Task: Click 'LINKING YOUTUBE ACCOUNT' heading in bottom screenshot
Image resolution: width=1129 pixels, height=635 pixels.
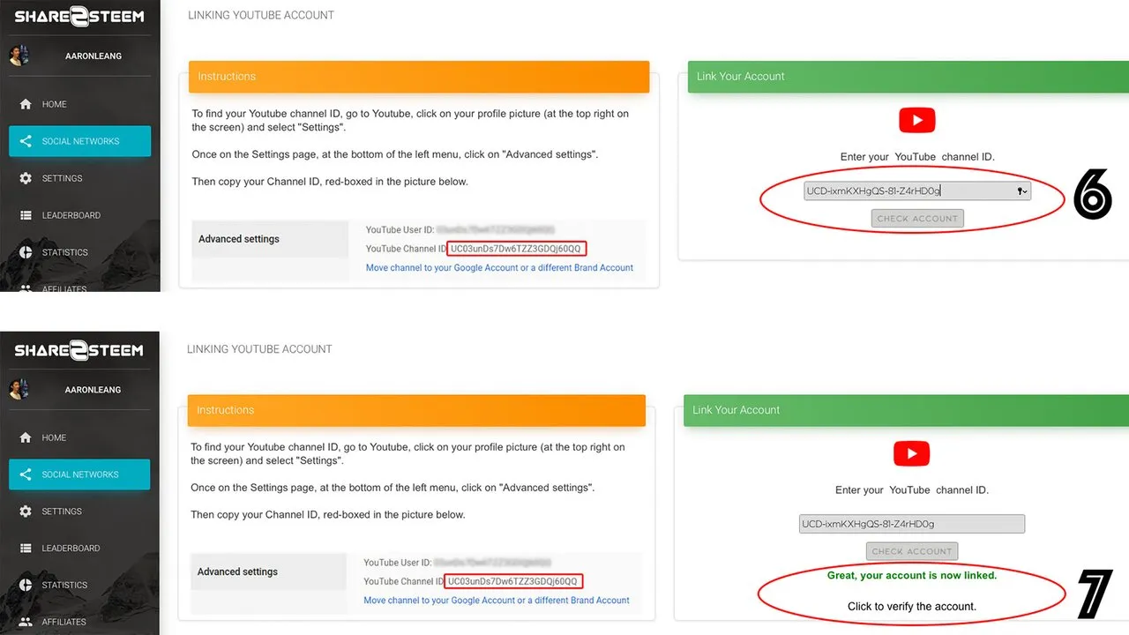Action: 259,348
